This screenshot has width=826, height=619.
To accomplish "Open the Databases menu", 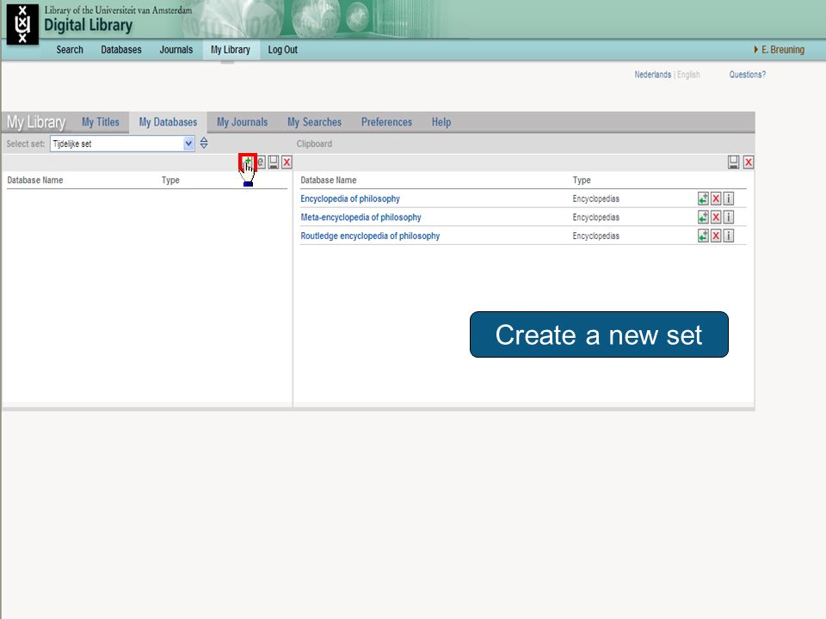I will click(x=121, y=50).
